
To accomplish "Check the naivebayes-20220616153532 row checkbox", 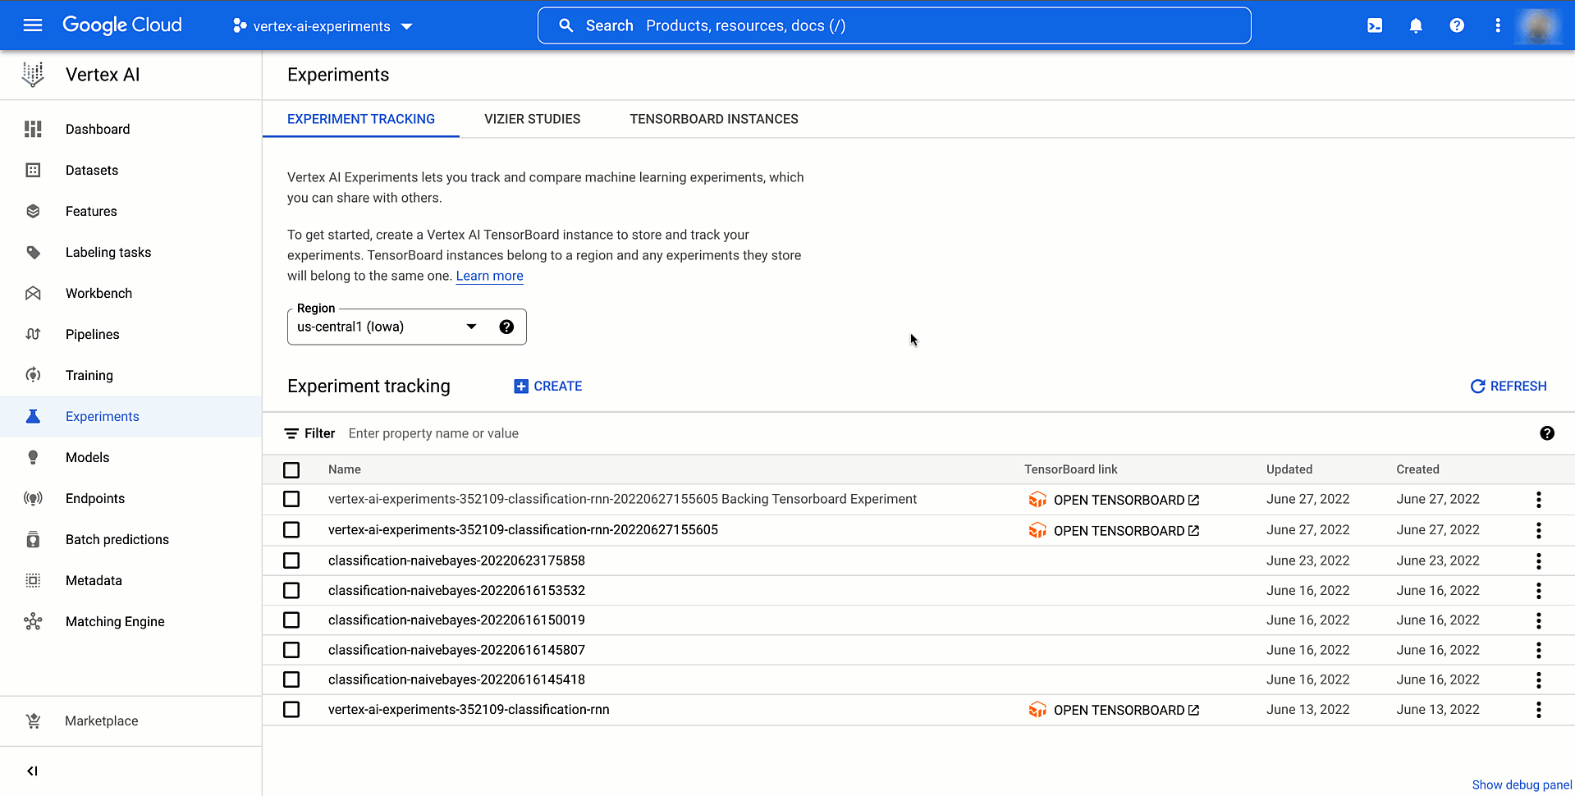I will [291, 590].
